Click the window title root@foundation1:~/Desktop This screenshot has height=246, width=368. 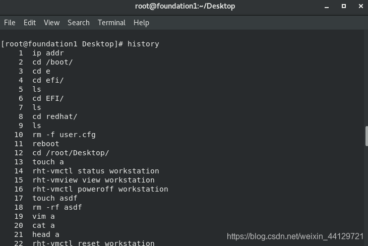coord(185,6)
